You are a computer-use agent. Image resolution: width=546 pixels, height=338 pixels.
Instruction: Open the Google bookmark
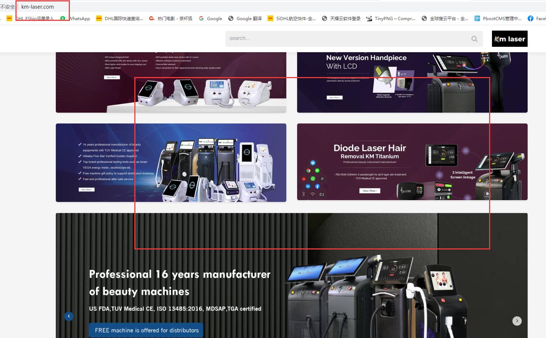point(210,18)
